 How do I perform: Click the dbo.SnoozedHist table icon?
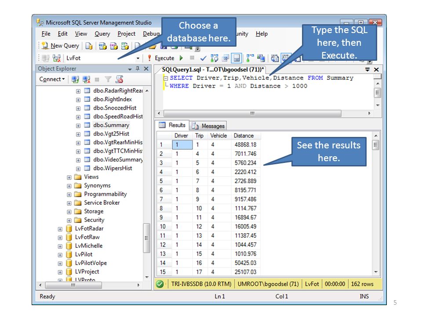pyautogui.click(x=87, y=108)
